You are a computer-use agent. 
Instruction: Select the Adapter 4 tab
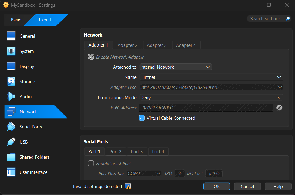coord(186,45)
